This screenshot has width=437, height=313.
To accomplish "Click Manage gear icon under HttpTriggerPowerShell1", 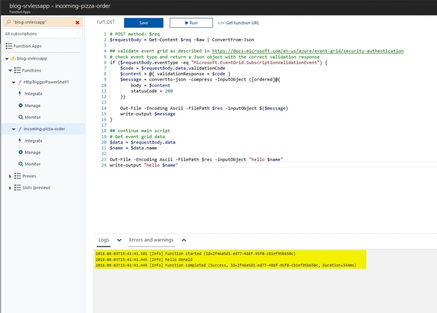I will [20, 105].
